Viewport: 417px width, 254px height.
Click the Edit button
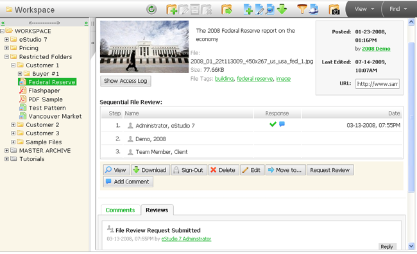pyautogui.click(x=252, y=170)
